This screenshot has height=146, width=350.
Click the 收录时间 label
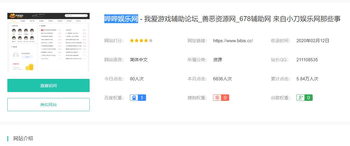[x=281, y=41]
